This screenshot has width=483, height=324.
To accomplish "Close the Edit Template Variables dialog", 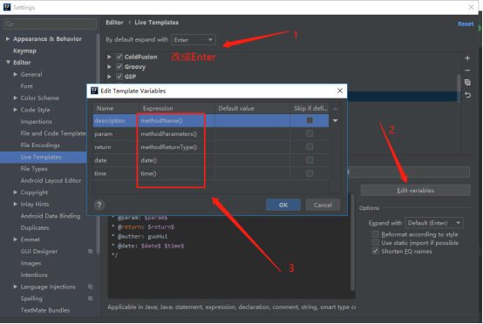I will pos(340,91).
